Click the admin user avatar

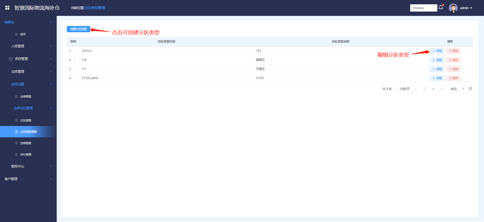(x=453, y=8)
